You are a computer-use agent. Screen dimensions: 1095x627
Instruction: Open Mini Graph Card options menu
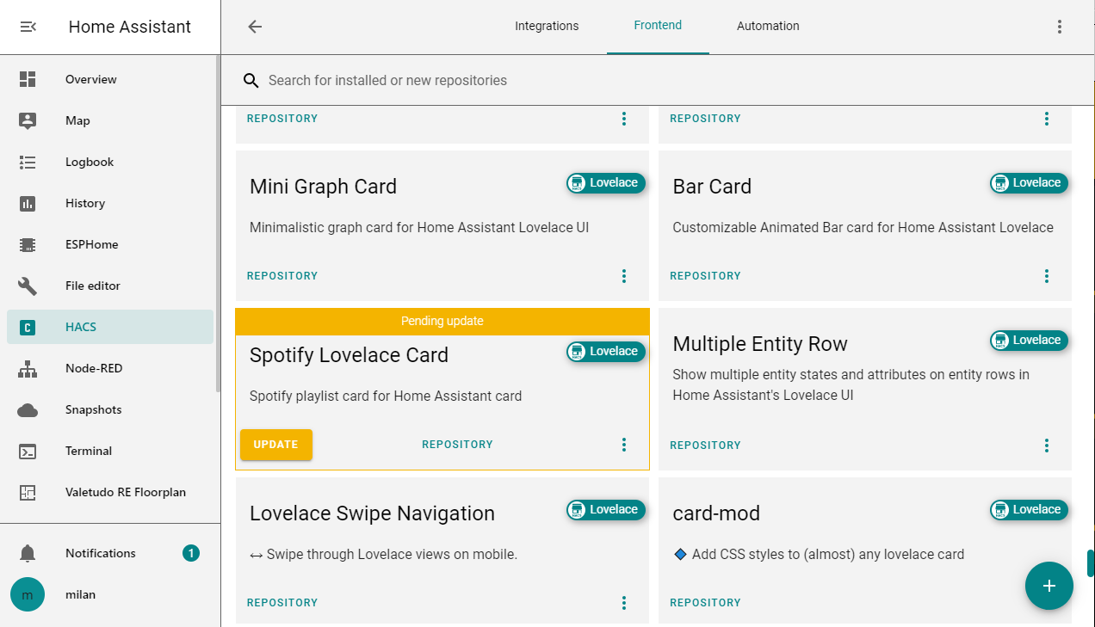[x=624, y=276]
